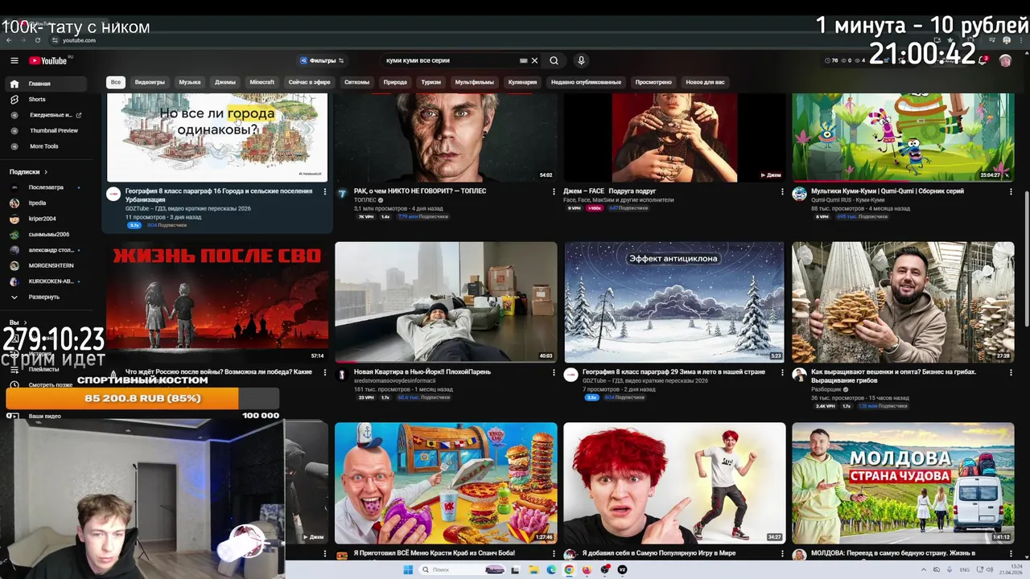Select the Сейчас в эфире chip
1030x579 pixels.
(309, 82)
